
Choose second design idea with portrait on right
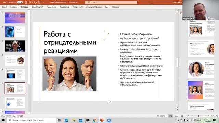pyautogui.click(x=201, y=49)
